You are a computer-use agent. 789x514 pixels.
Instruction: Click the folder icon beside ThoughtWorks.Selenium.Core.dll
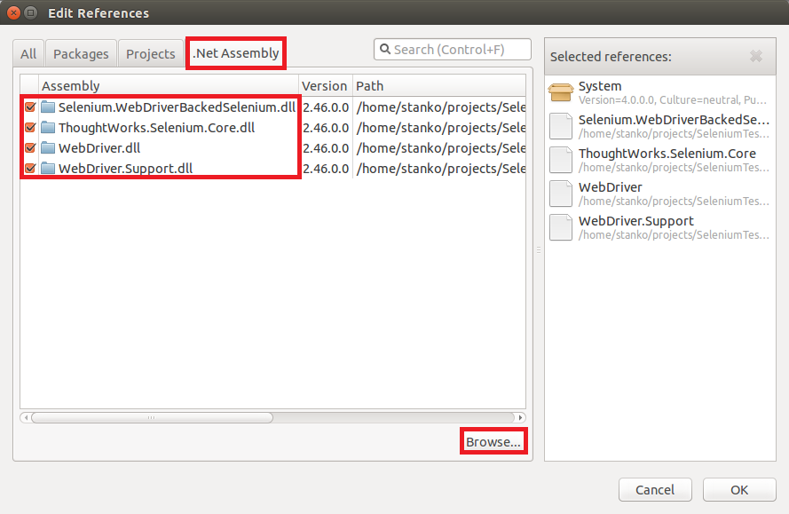(x=48, y=128)
